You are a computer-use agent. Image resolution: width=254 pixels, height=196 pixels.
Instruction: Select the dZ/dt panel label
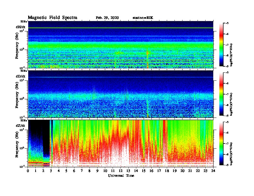[21, 126]
